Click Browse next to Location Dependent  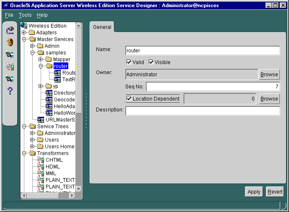click(x=269, y=98)
